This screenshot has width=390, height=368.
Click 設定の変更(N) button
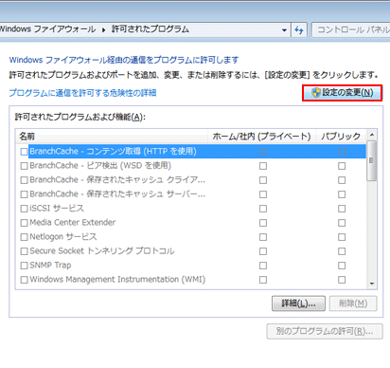342,93
